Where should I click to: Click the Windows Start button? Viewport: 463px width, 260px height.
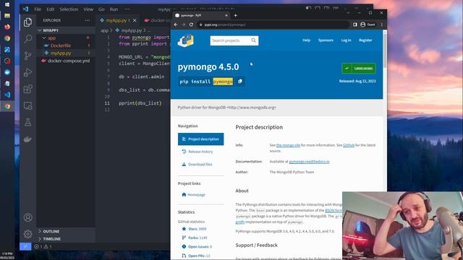7,4
